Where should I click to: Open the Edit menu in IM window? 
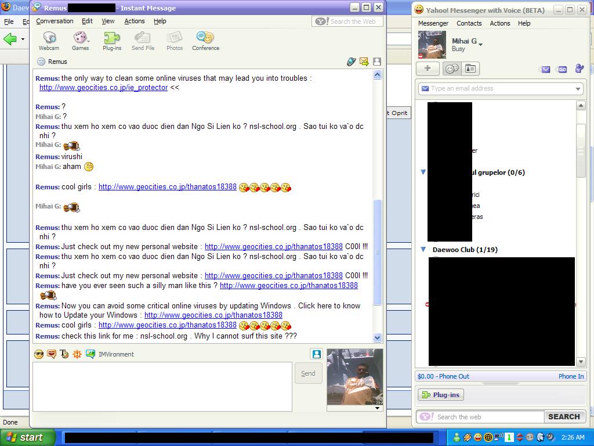(87, 21)
